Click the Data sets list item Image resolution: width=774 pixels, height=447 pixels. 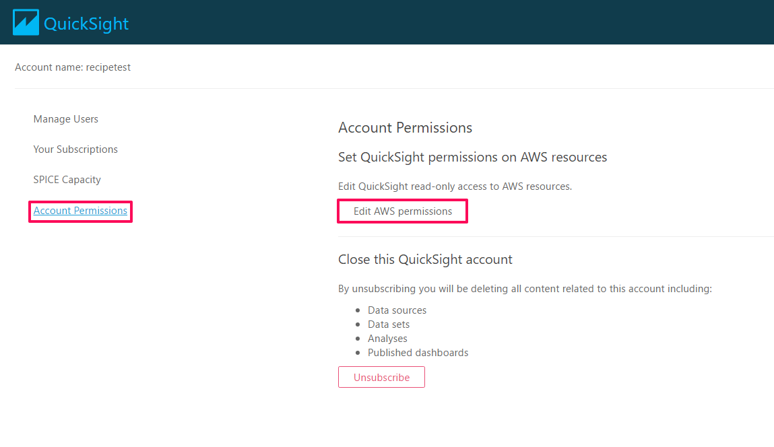pos(389,324)
